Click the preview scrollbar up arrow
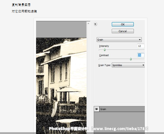Image resolution: width=164 pixels, height=134 pixels. pyautogui.click(x=88, y=23)
